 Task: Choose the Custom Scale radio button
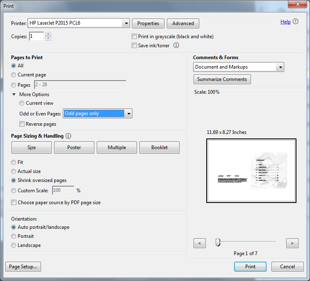(14, 191)
